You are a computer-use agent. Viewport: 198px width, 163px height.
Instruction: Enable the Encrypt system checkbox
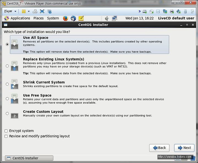6,131
